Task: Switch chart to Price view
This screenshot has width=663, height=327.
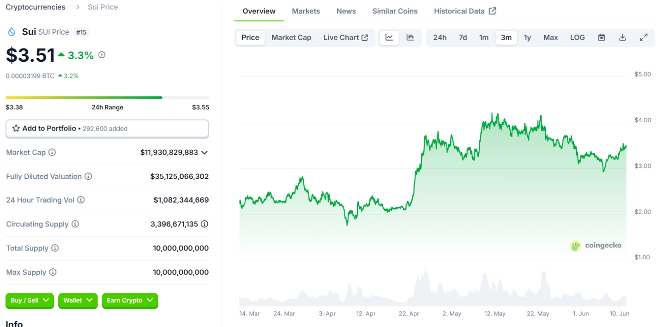Action: click(x=250, y=37)
